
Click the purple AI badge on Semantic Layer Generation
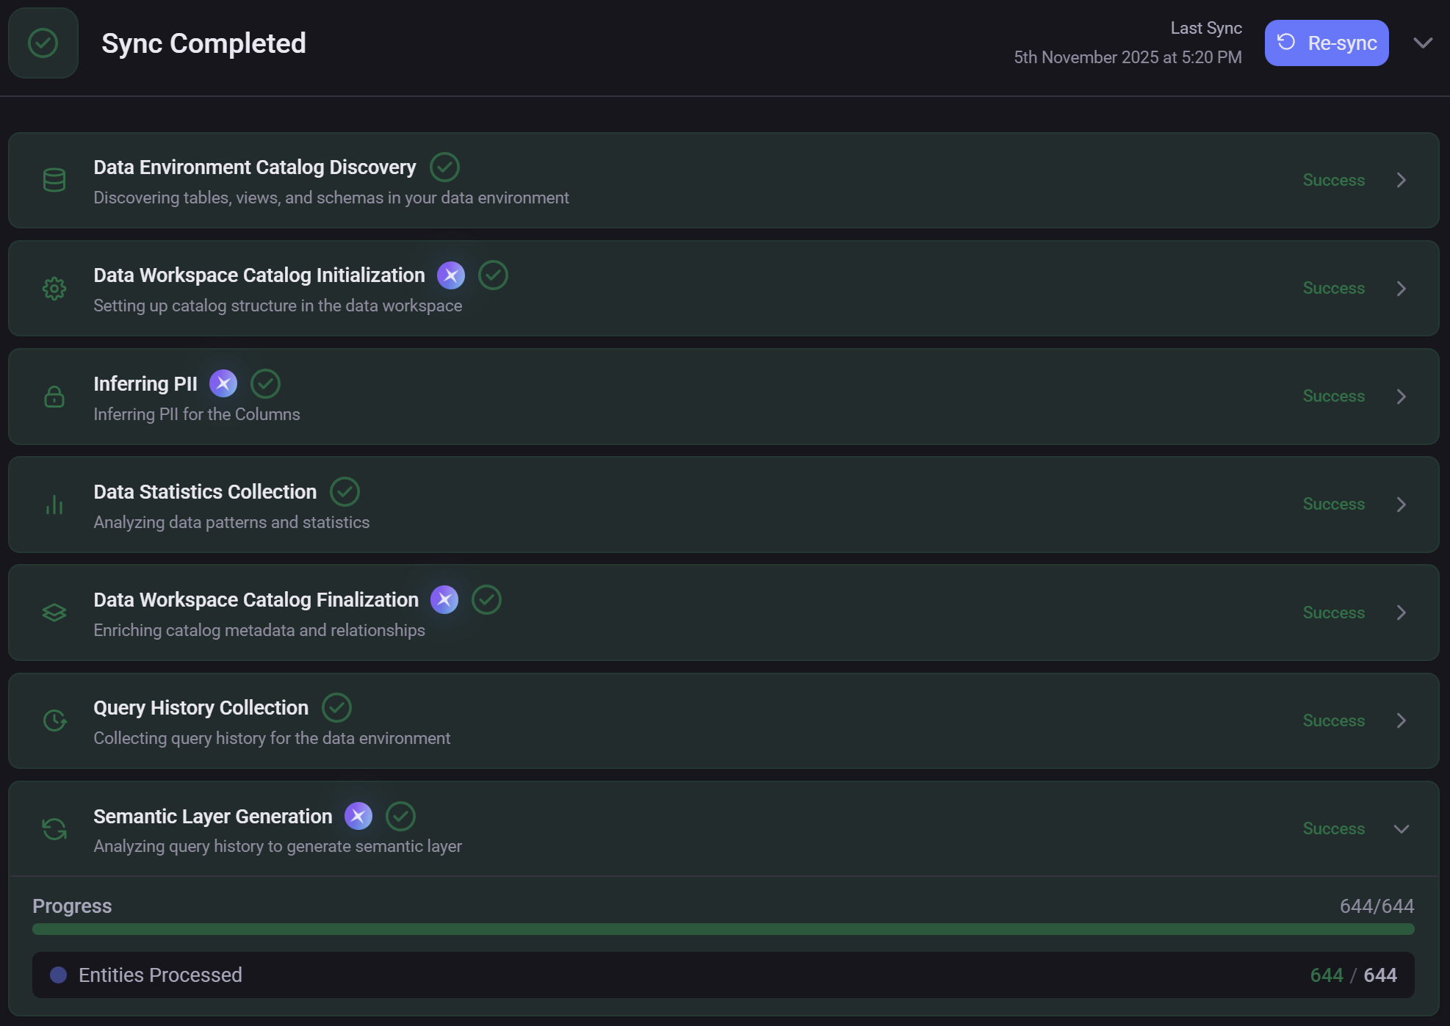[x=358, y=815]
